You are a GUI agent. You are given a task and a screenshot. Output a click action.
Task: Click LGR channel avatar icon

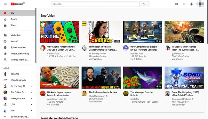click(x=5, y=104)
